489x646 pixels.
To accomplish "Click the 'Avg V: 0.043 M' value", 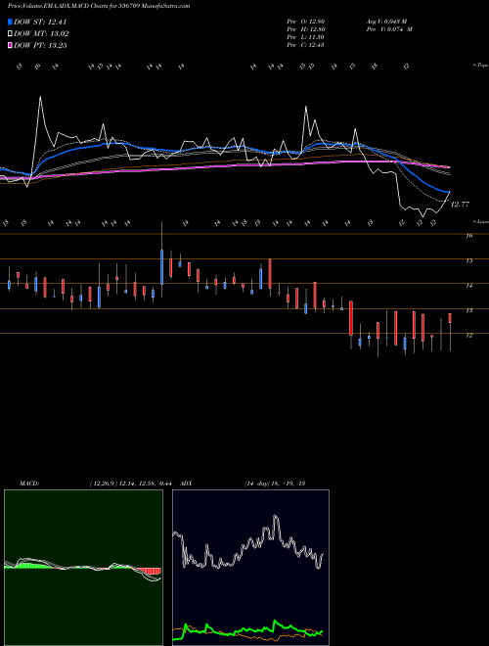I will coord(386,21).
